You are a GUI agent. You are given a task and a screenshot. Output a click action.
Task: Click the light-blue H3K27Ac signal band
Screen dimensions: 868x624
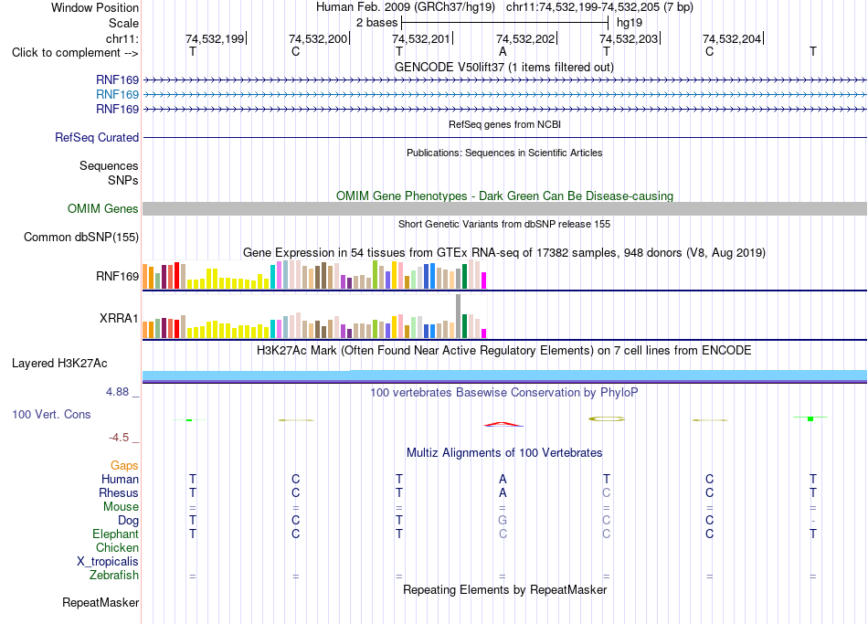(x=504, y=375)
